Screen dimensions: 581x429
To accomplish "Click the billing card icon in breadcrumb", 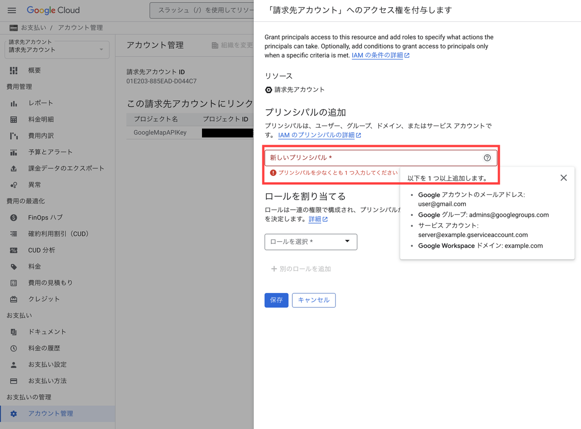I will (14, 28).
